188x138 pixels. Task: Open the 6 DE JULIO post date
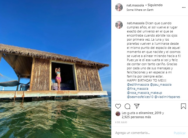tap(121, 122)
